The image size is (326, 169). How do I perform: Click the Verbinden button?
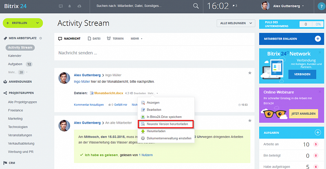coord(302,74)
